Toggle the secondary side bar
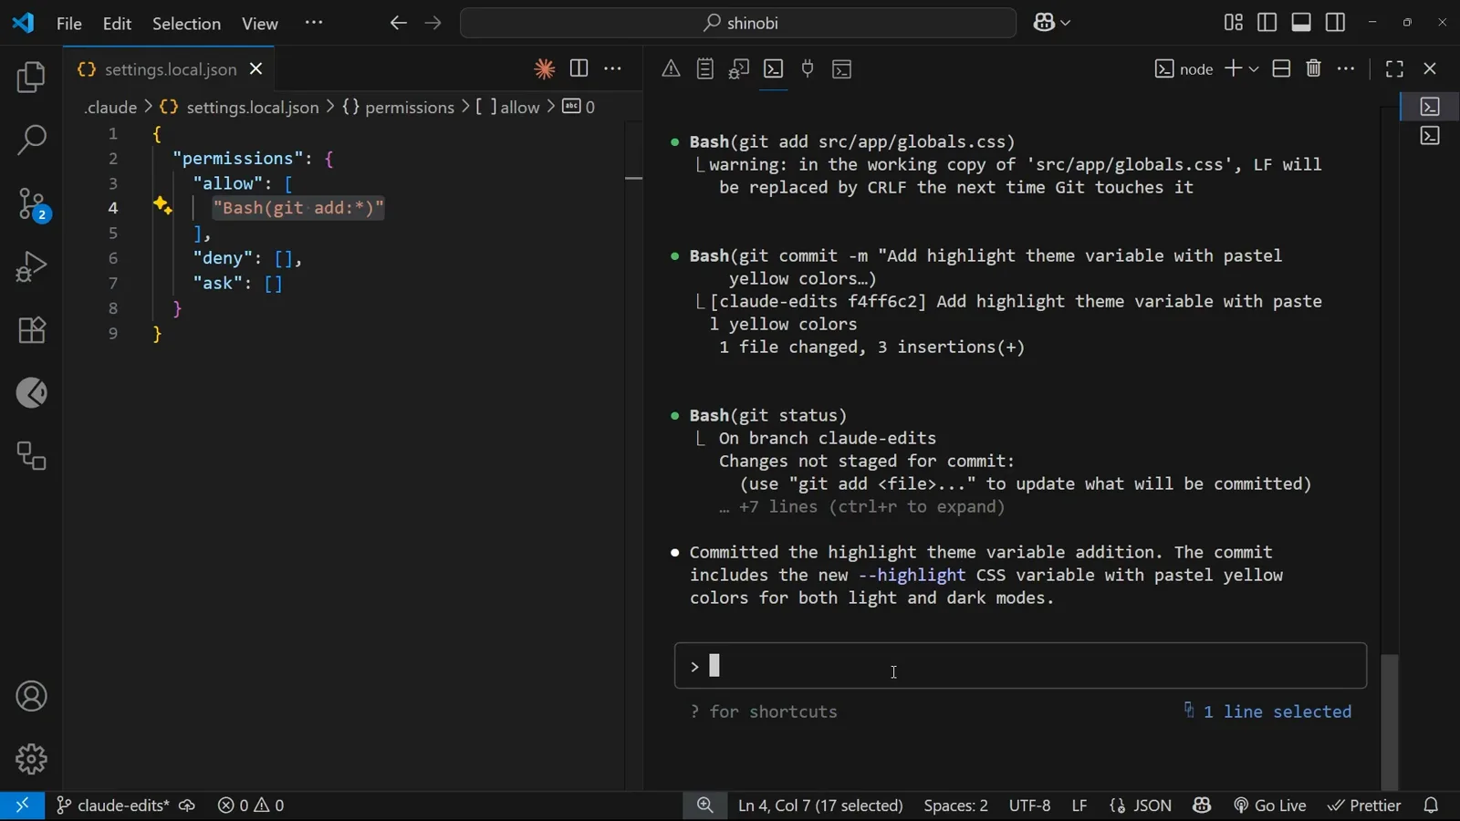This screenshot has width=1460, height=821. [x=1336, y=23]
